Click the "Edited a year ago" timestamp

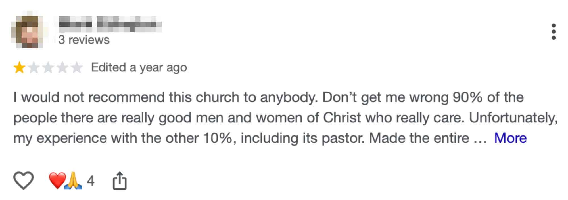139,68
